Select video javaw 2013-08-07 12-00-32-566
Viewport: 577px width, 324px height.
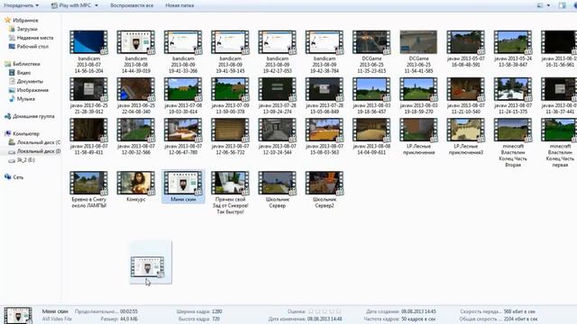coord(136,137)
